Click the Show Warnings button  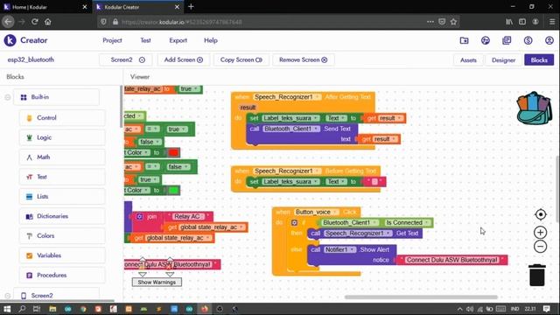click(157, 282)
